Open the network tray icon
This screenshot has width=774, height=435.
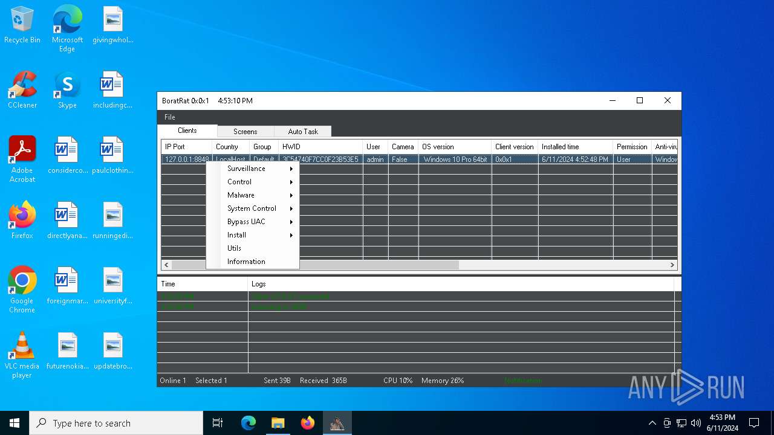[681, 423]
